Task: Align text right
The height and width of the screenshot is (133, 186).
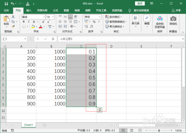Action: [70, 22]
